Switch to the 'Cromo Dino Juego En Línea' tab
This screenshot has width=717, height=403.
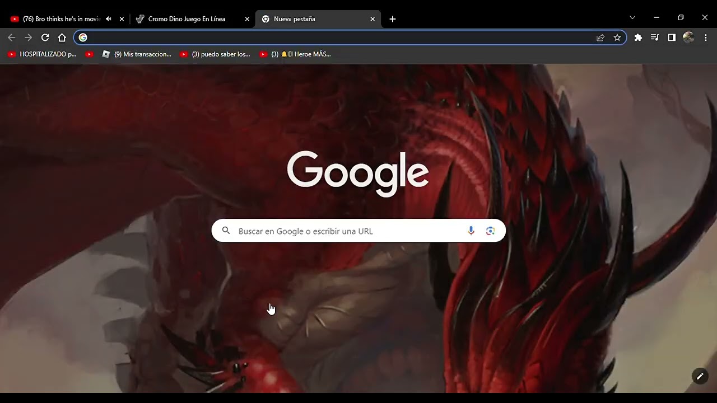coord(187,19)
